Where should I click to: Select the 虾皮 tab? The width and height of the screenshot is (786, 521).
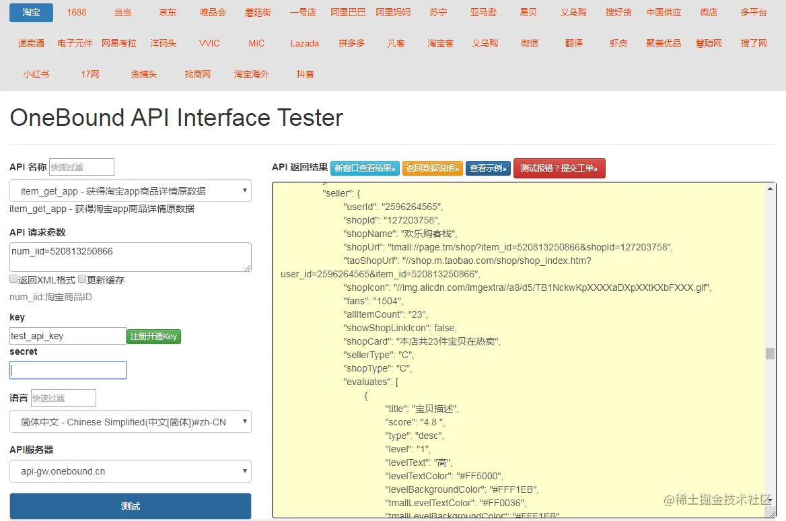coord(618,43)
